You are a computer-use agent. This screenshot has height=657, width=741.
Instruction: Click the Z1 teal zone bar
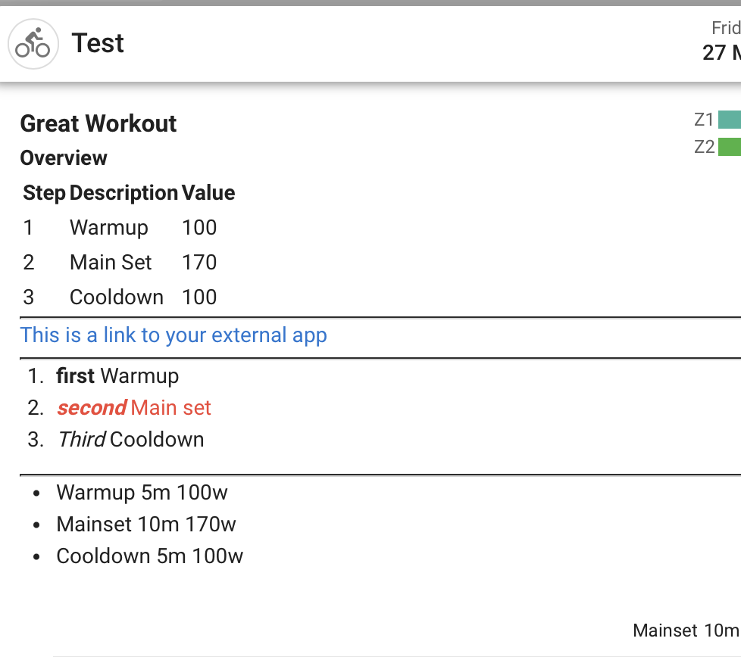tap(729, 120)
